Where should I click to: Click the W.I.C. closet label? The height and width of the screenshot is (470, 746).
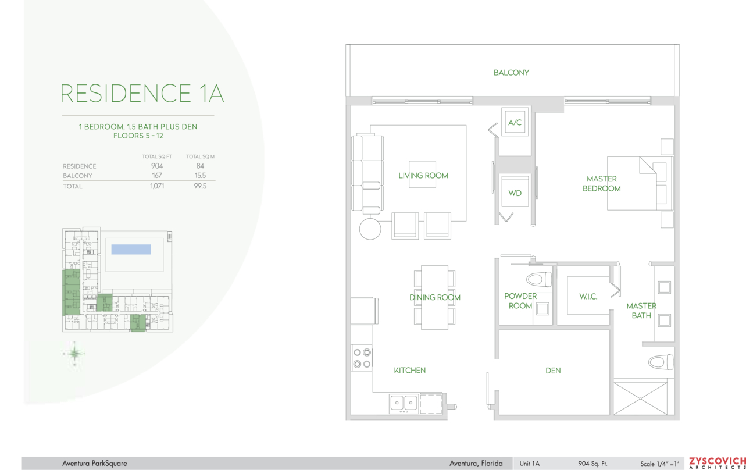[x=588, y=297]
